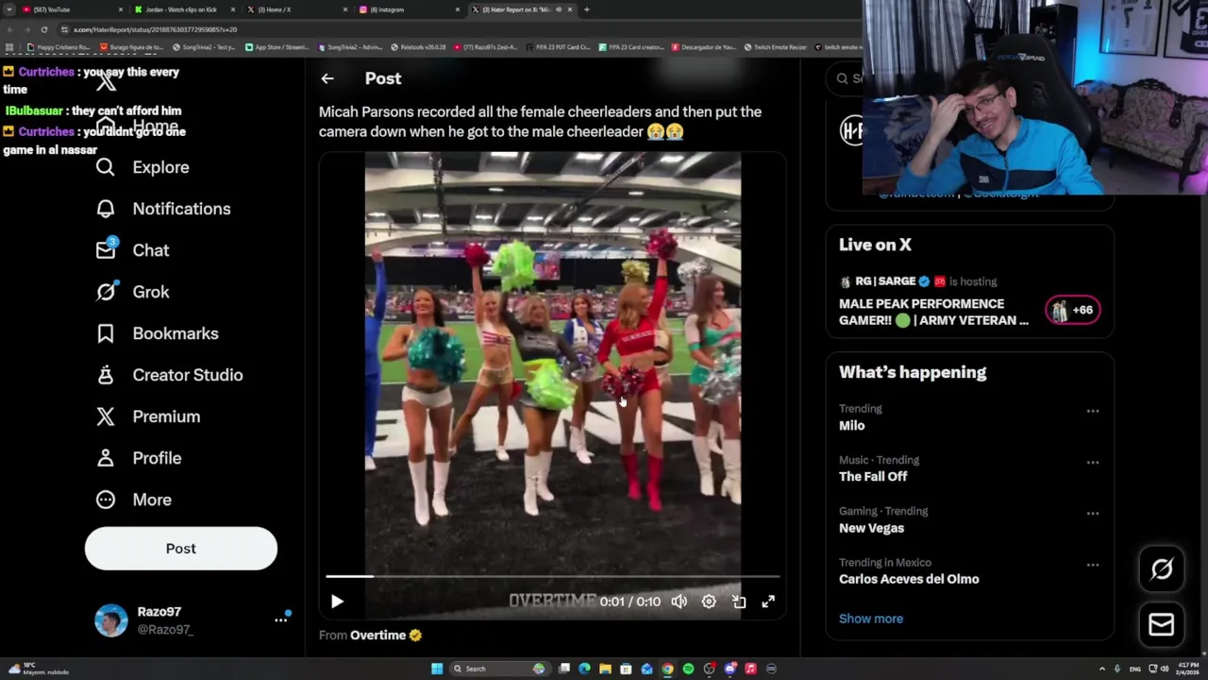Open Razo97 account profile avatar

(111, 620)
